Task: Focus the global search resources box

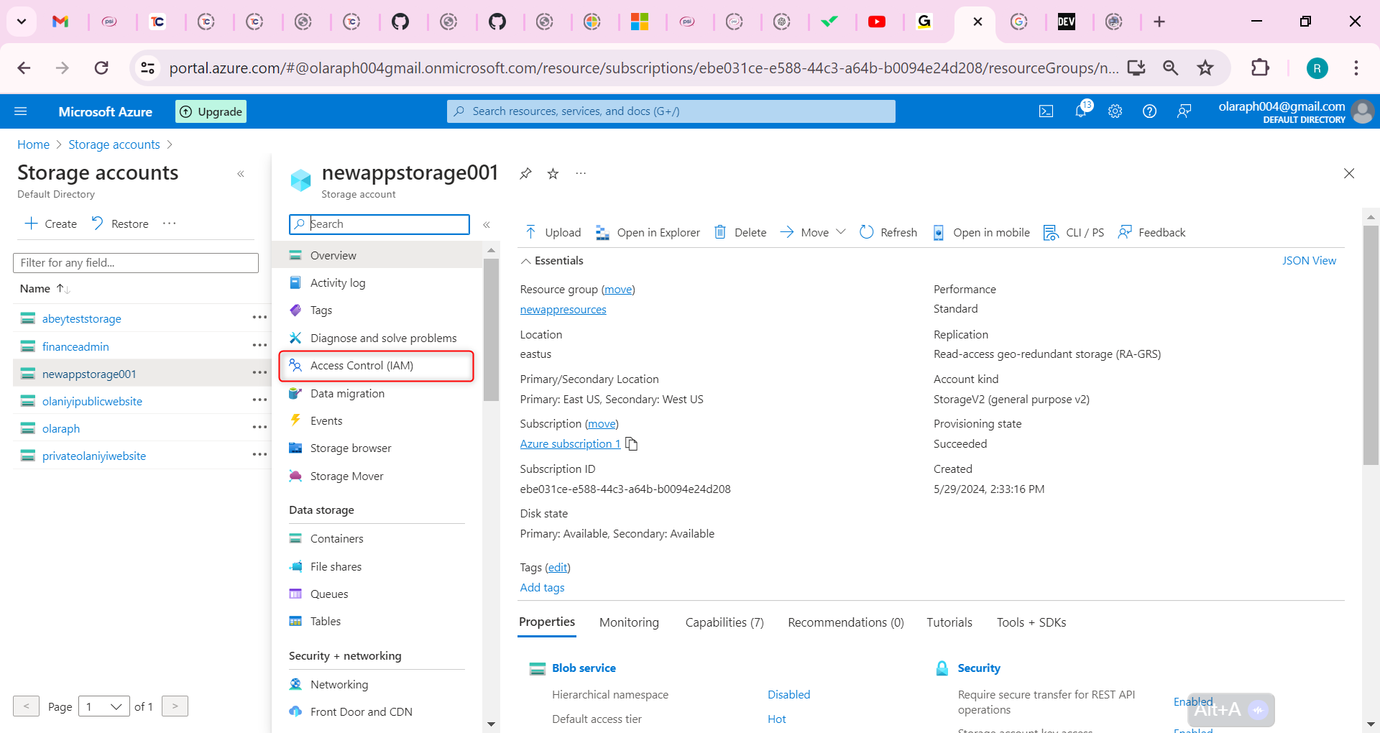Action: click(671, 111)
